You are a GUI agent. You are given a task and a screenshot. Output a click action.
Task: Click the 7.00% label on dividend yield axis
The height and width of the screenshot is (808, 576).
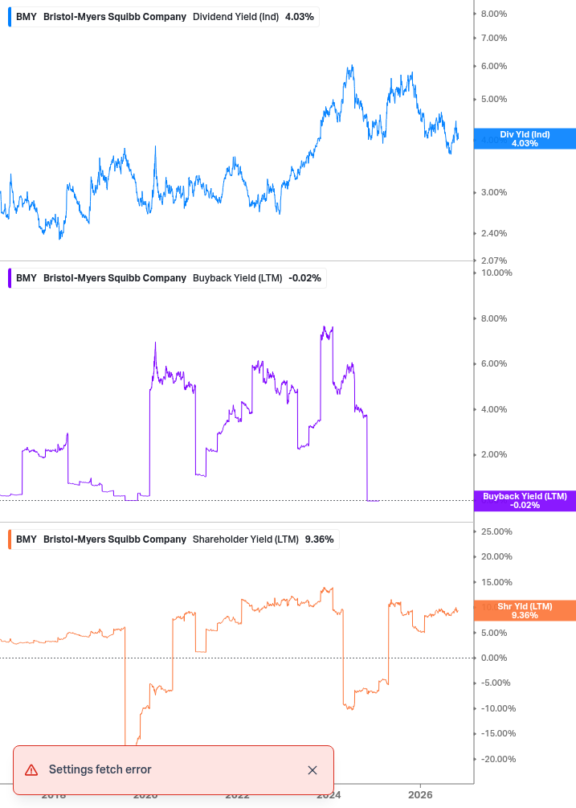pos(493,38)
